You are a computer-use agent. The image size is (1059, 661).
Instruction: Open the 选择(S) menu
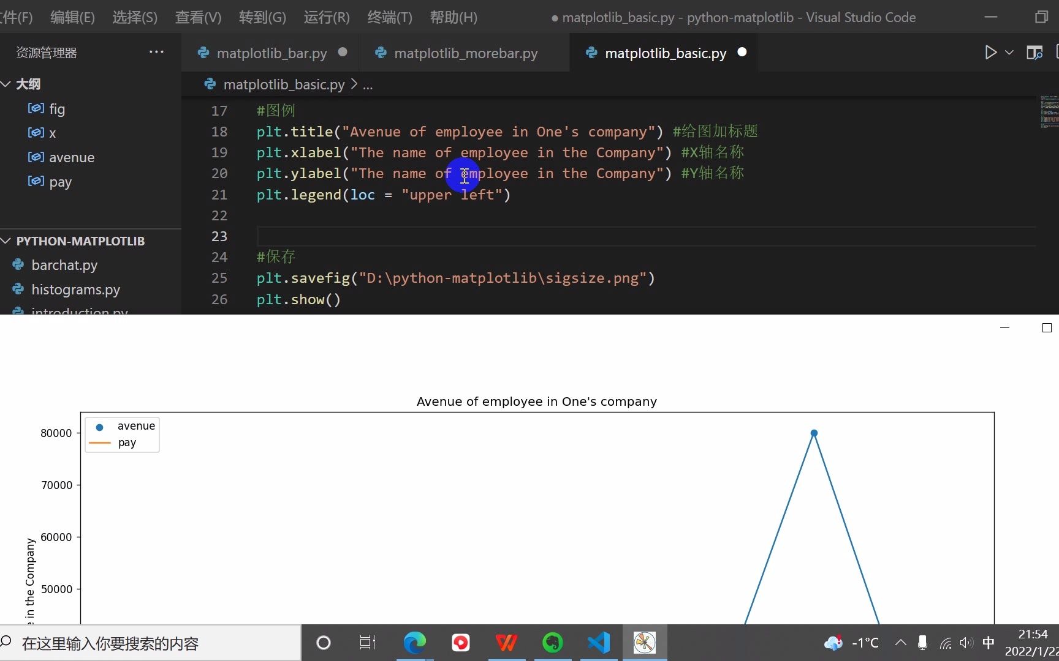coord(135,17)
